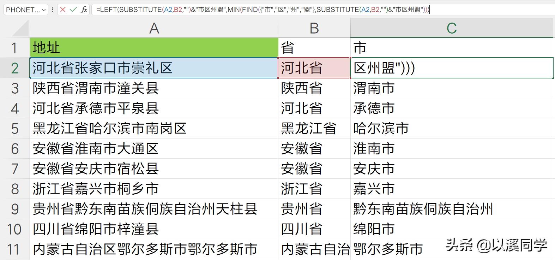The height and width of the screenshot is (260, 555).
Task: Select row 9 header
Action: [x=14, y=209]
